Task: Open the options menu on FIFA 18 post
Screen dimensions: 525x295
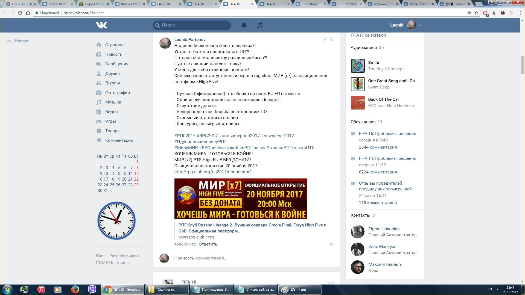Action: click(x=331, y=282)
